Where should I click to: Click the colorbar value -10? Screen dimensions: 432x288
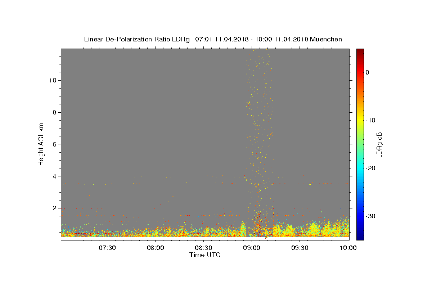pyautogui.click(x=370, y=120)
